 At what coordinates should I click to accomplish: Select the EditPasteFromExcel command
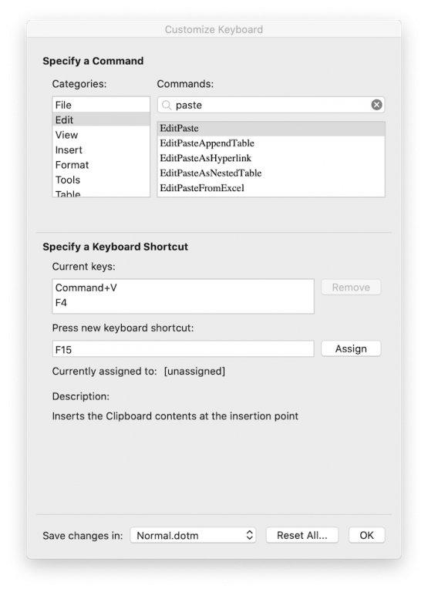271,188
